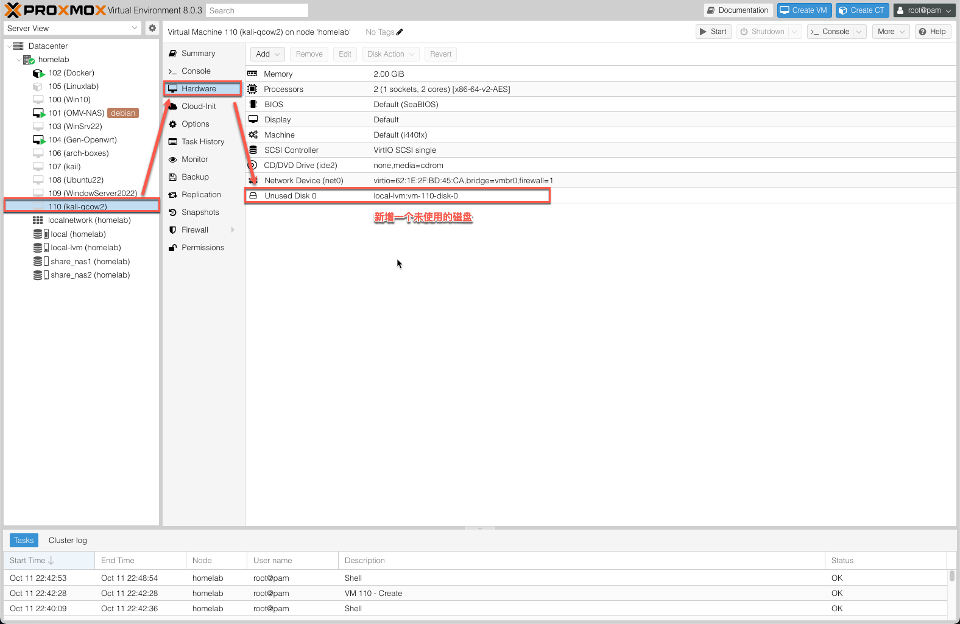This screenshot has height=624, width=960.
Task: Sort by Status column header
Action: pyautogui.click(x=886, y=561)
